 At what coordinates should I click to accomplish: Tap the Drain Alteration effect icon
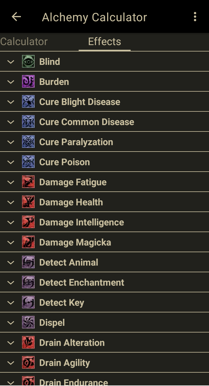click(x=28, y=342)
